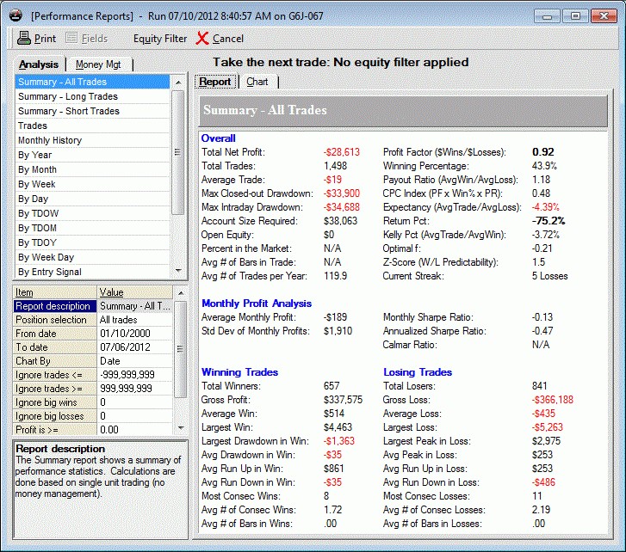Click the application icon in title bar
This screenshot has height=552, width=626.
click(14, 15)
